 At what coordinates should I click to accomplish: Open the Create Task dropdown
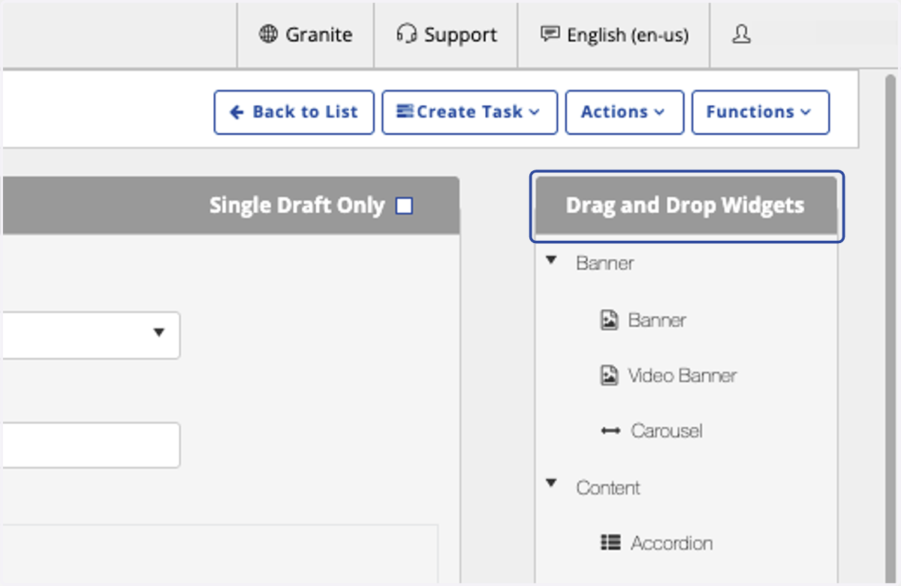pos(470,113)
